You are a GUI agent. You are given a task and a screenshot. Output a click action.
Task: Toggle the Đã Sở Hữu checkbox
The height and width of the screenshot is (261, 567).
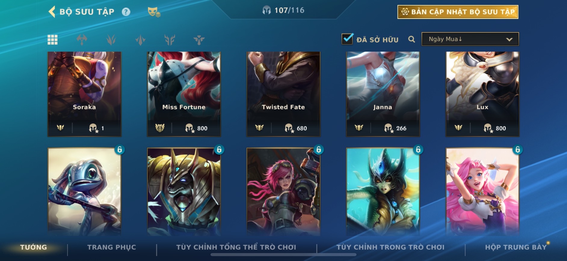(x=347, y=39)
